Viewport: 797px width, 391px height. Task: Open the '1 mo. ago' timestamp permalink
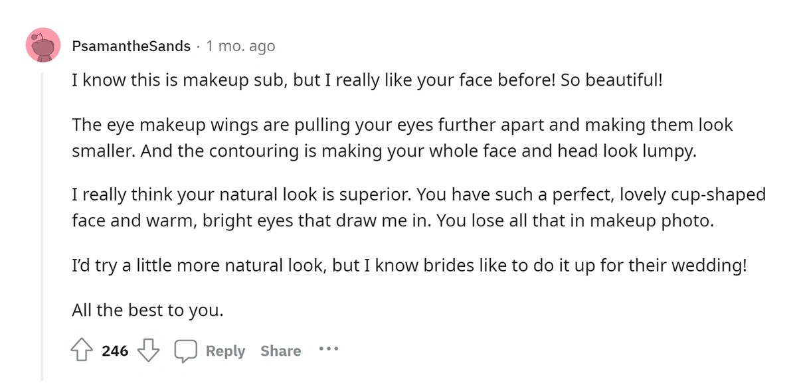pyautogui.click(x=240, y=46)
